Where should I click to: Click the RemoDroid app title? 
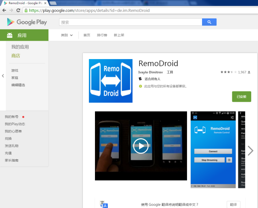pos(158,63)
